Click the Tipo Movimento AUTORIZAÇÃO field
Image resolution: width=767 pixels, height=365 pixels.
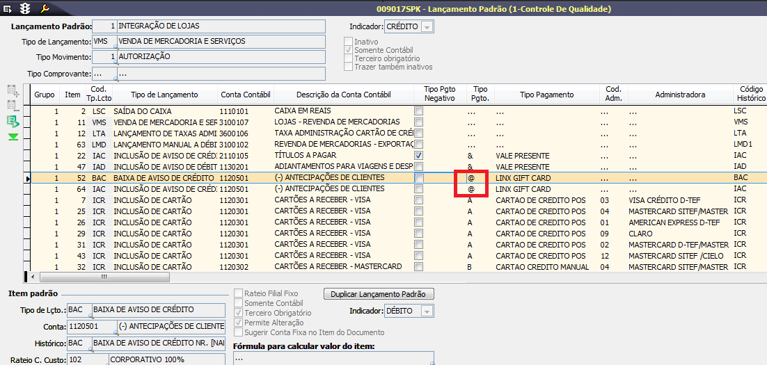[x=221, y=57]
